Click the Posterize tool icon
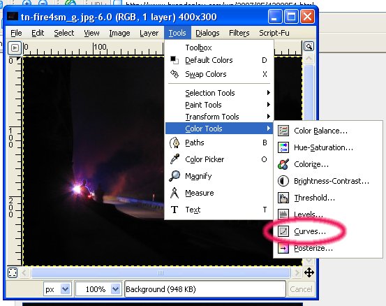 pos(283,248)
